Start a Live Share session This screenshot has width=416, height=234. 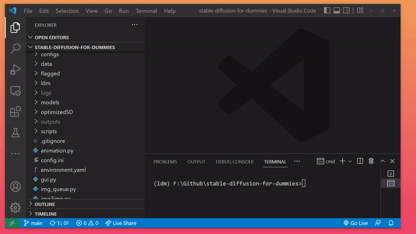pyautogui.click(x=121, y=223)
